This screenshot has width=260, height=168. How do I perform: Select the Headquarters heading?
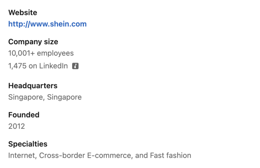(33, 86)
